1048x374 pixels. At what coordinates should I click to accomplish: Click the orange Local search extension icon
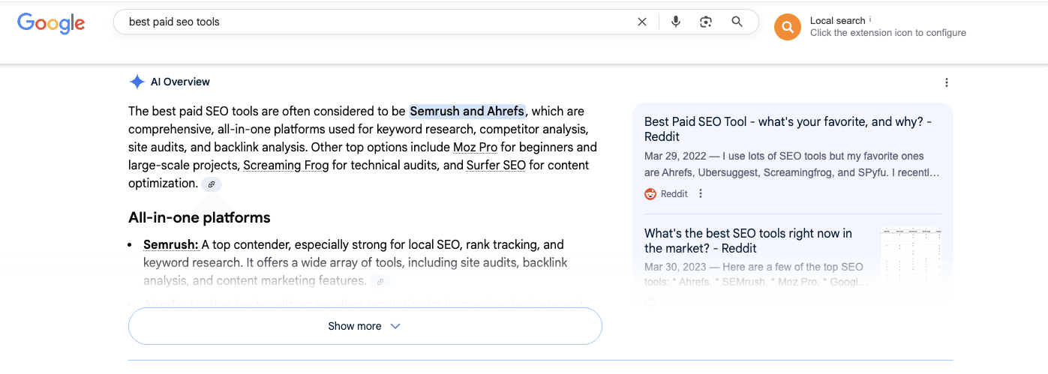[788, 27]
